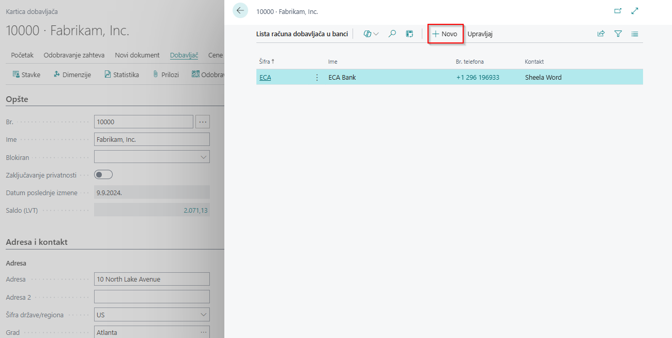672x338 pixels.
Task: Expand the page to full width
Action: click(635, 11)
